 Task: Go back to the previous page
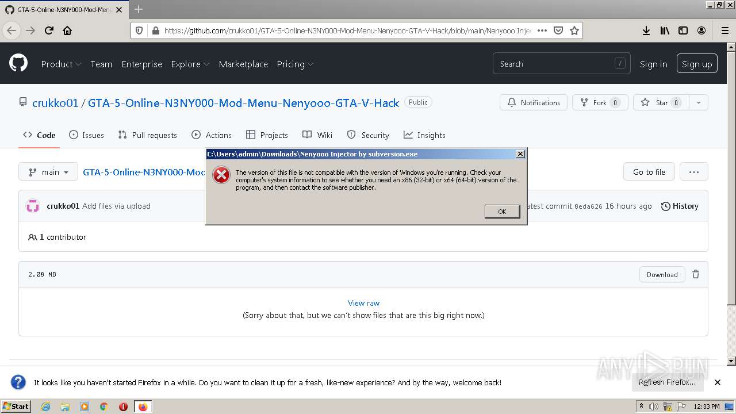12,30
